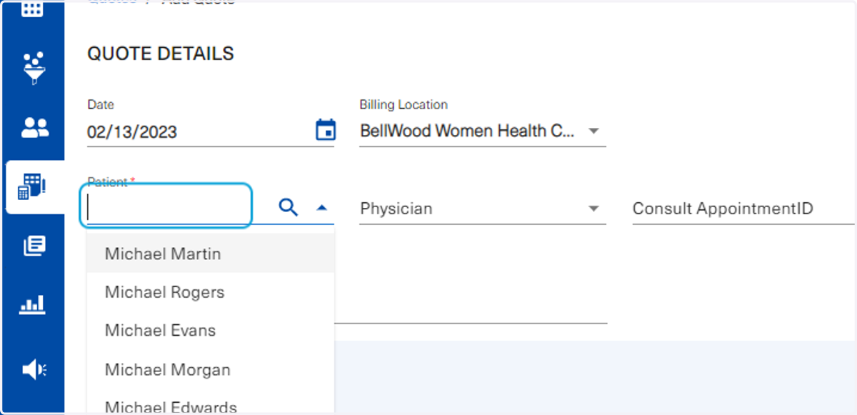Select patient Michael Martin
This screenshot has width=857, height=415.
pos(211,254)
